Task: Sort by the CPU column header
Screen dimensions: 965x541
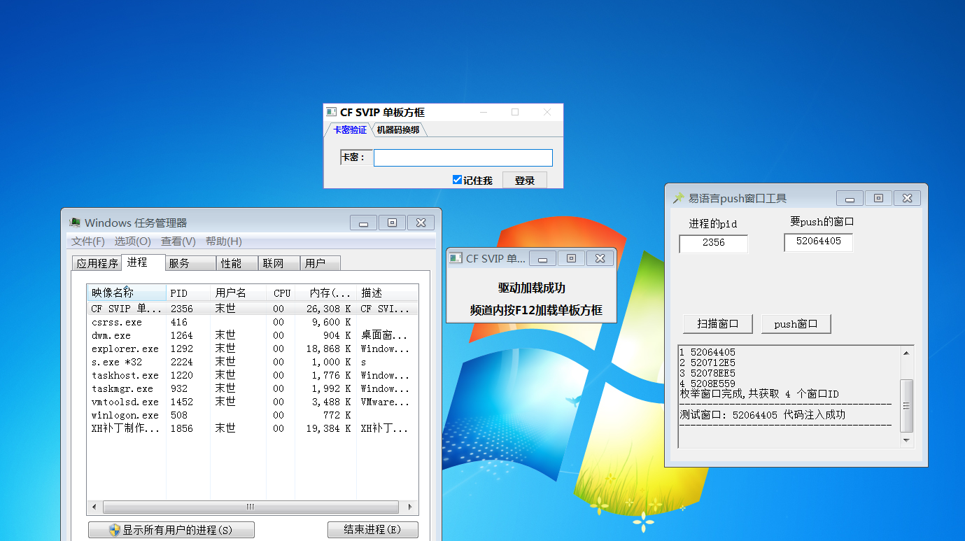Action: 281,293
